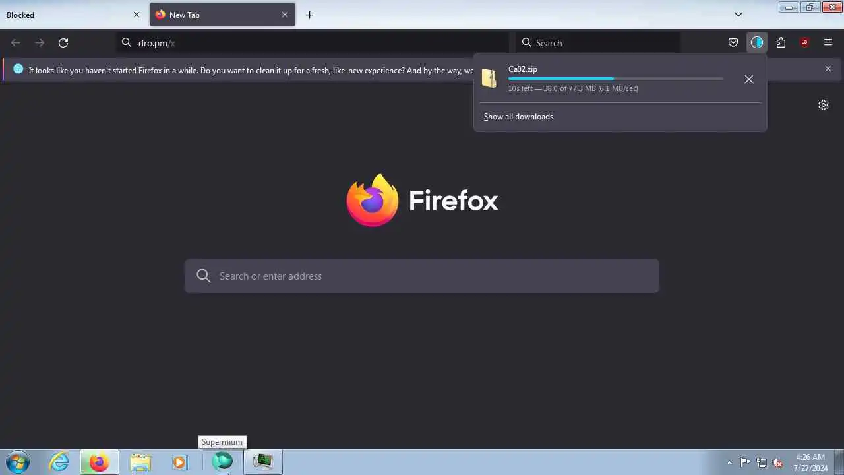Open the Pocket save icon
The height and width of the screenshot is (475, 844).
pyautogui.click(x=733, y=43)
